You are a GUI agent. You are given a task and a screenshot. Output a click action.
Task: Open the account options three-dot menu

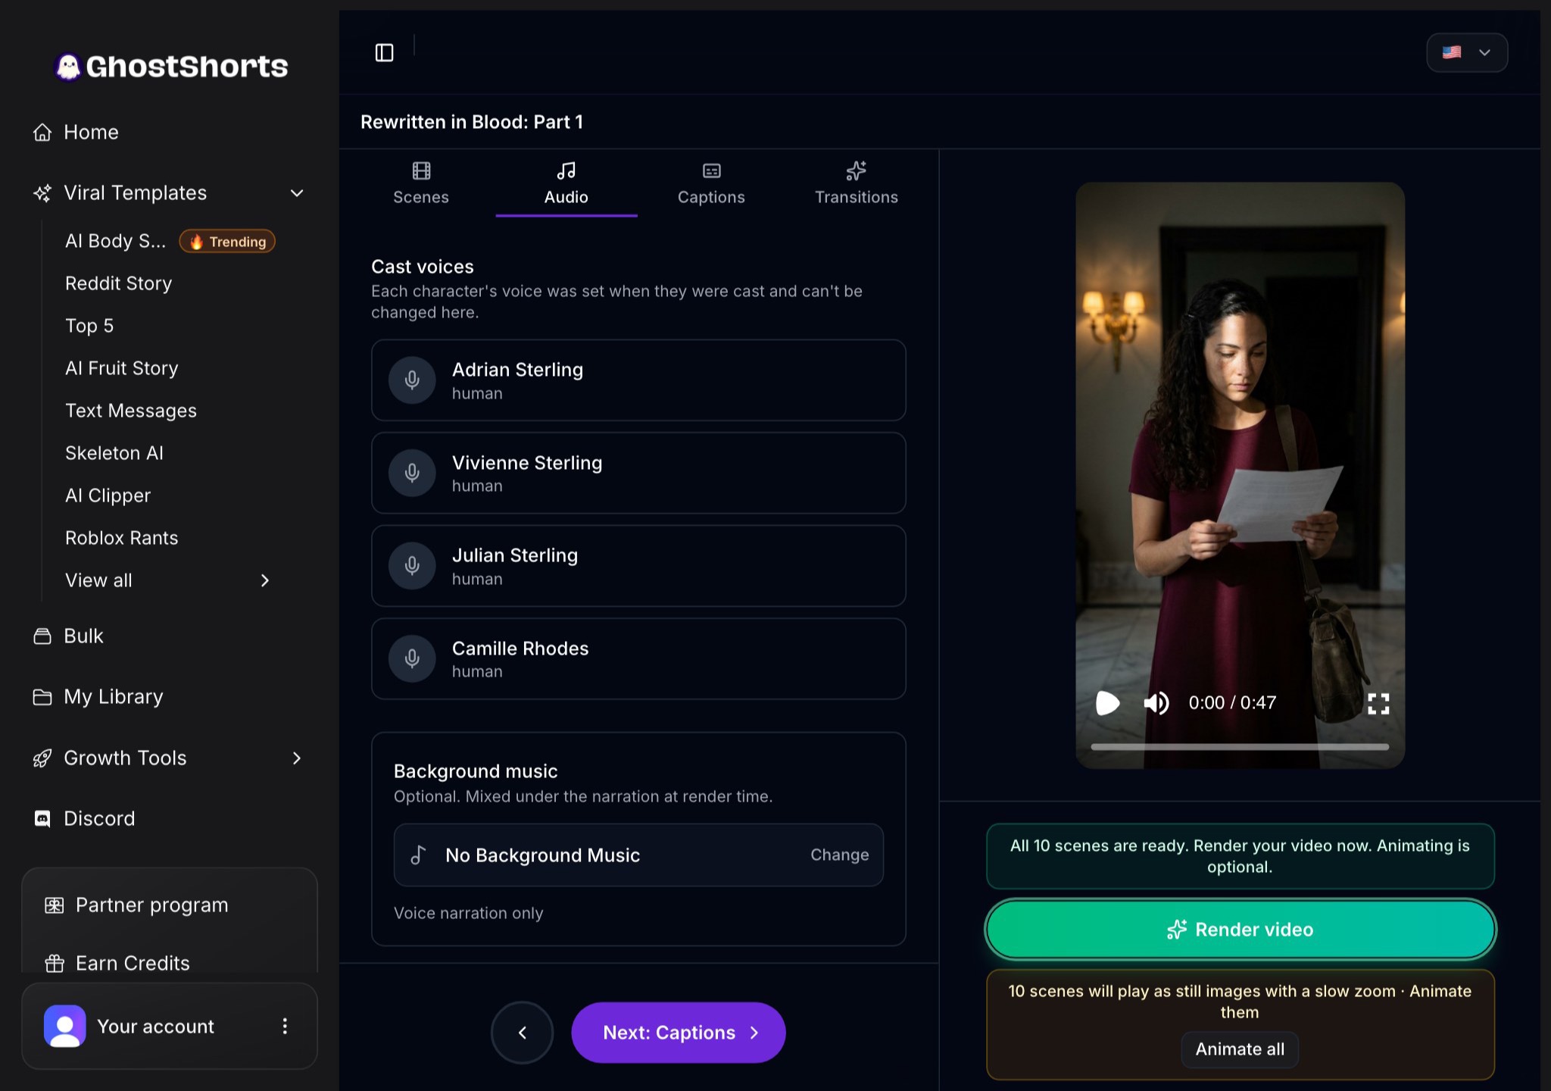(285, 1026)
